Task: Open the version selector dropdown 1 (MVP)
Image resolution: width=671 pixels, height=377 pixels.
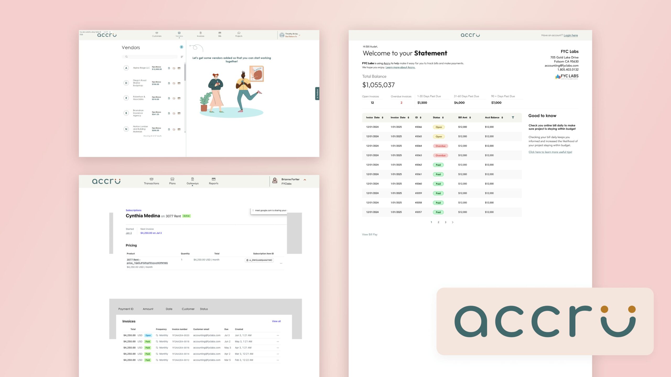Action: point(107,32)
